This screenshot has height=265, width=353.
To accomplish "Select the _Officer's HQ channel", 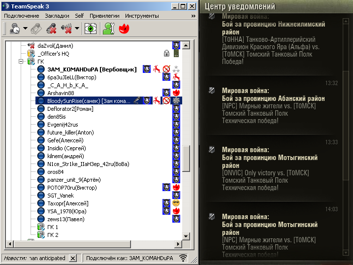I will tap(53, 54).
